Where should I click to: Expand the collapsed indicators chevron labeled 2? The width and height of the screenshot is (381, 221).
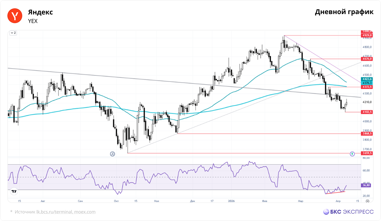coord(13,33)
